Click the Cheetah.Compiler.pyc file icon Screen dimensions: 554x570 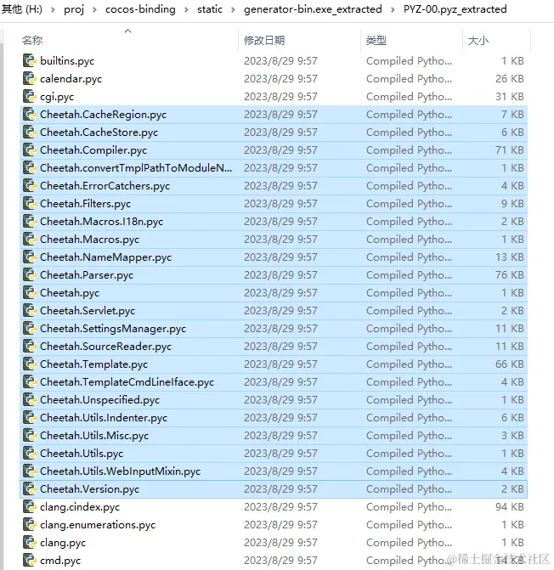tap(30, 150)
